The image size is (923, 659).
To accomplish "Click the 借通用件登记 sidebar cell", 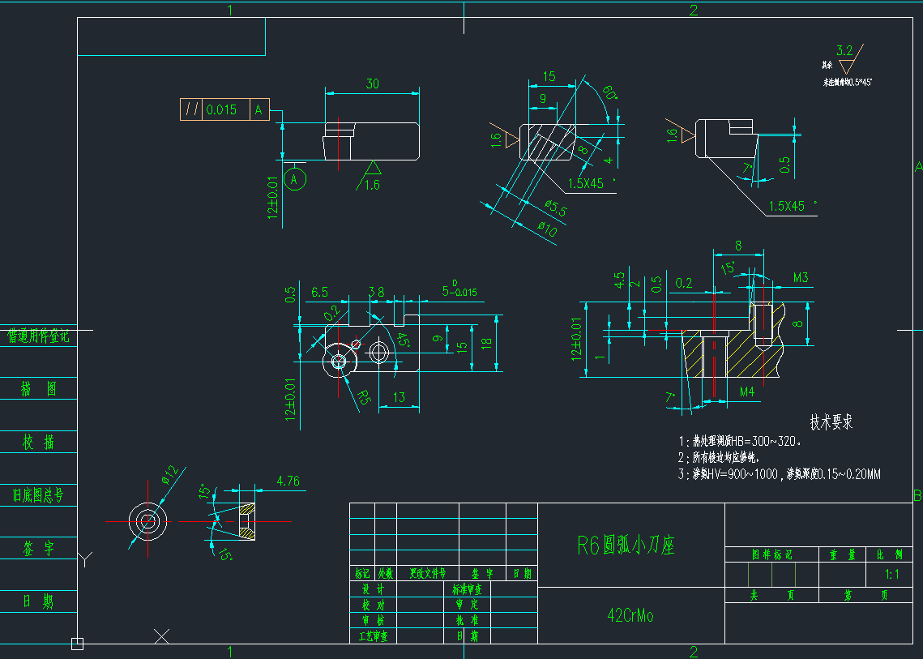I will 38,336.
